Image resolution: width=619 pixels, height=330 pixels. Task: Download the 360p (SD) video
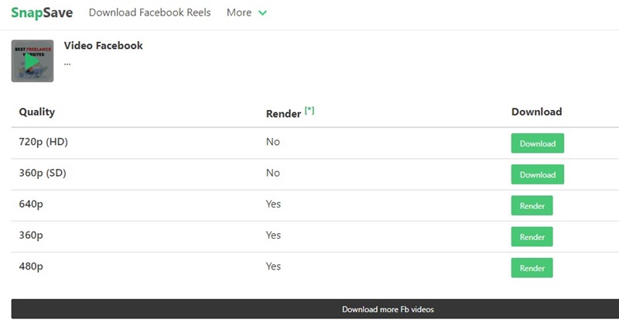coord(537,174)
